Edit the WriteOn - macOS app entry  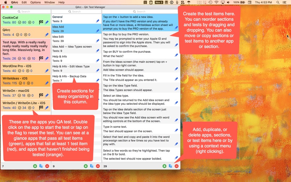click(x=47, y=95)
